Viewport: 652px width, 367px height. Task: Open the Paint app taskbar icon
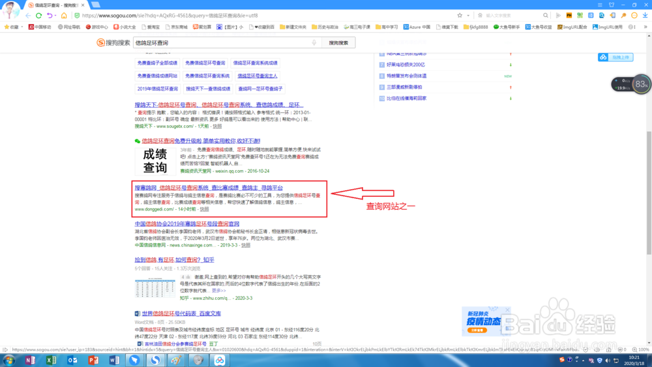point(176,360)
